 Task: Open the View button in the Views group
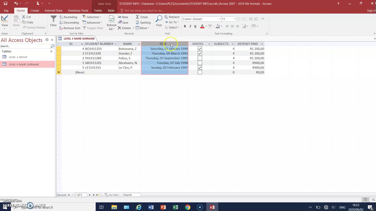coord(5,22)
